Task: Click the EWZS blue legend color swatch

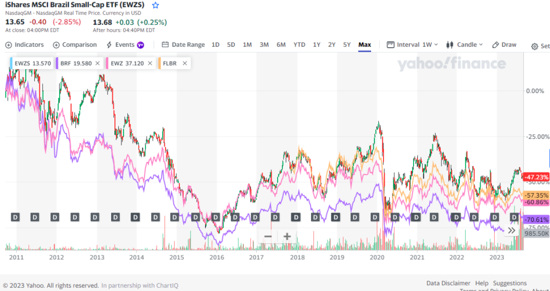Action: pyautogui.click(x=12, y=63)
